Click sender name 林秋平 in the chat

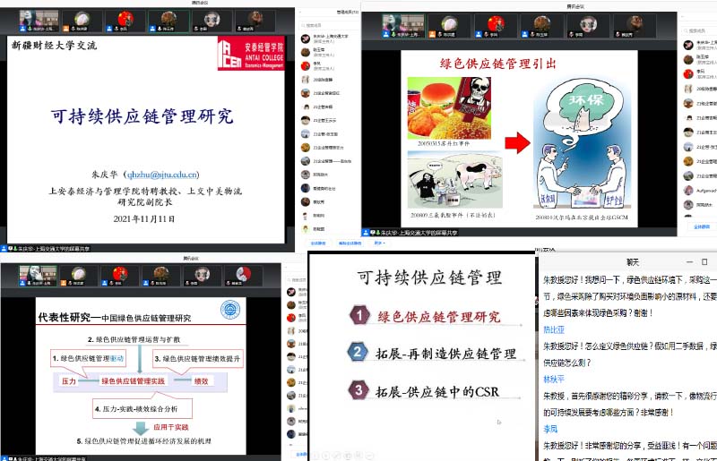[x=556, y=379]
